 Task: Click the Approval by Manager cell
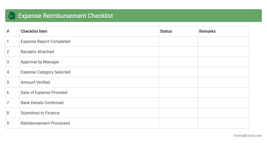(40, 62)
